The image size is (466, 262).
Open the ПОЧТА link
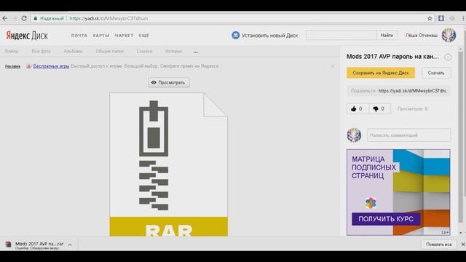[x=79, y=36]
